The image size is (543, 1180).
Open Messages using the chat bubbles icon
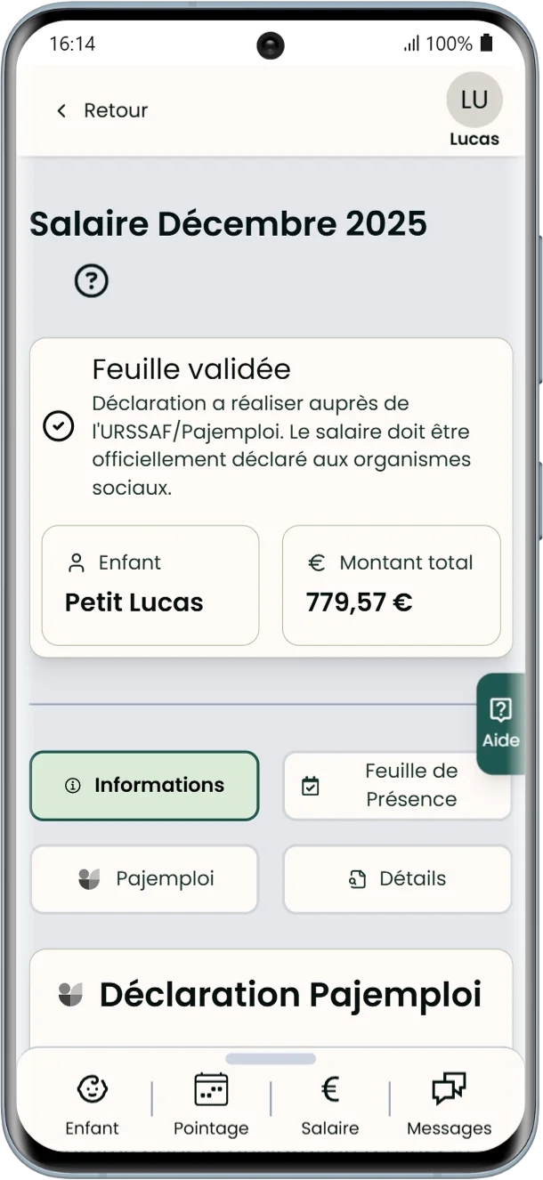449,1087
